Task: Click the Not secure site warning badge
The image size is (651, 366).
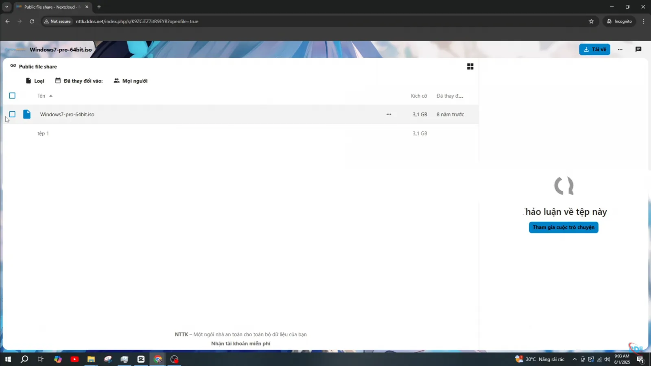Action: 57,21
